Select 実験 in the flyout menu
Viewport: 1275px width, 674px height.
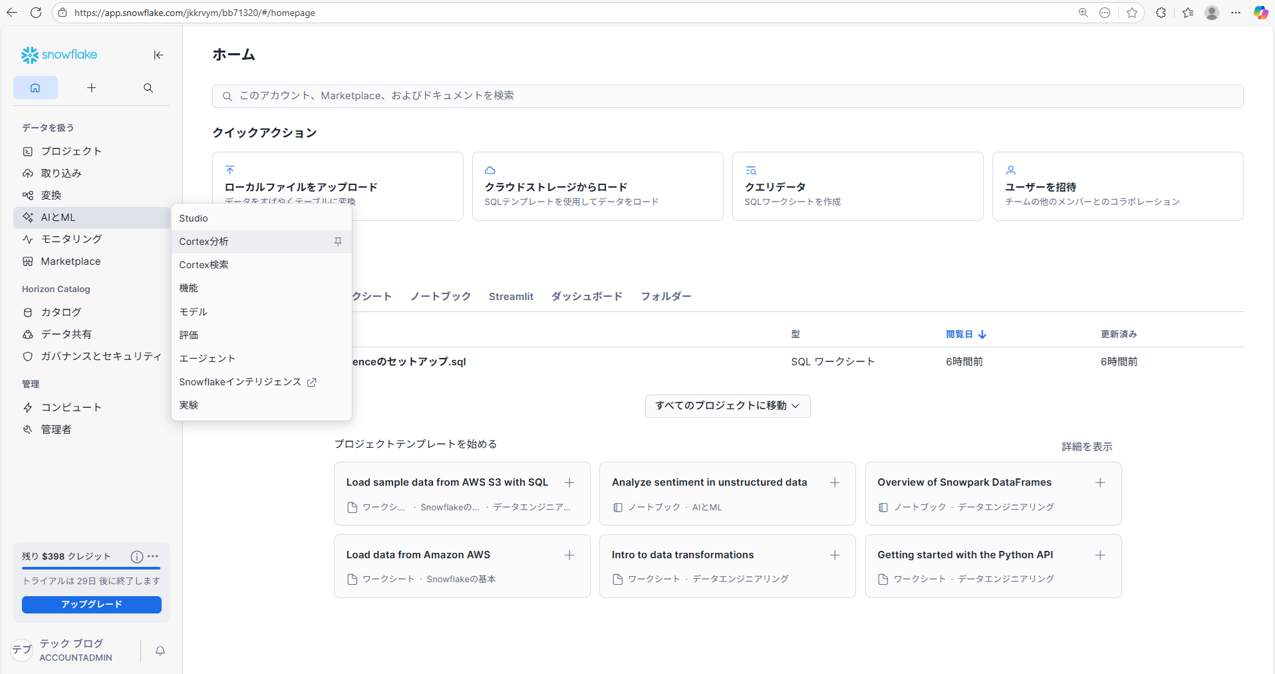pyautogui.click(x=261, y=405)
